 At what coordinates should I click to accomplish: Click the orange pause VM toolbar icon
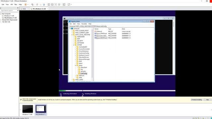pos(26,4)
